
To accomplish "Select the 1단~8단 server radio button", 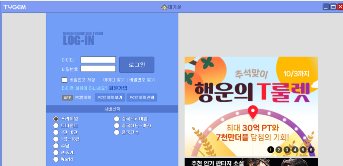I will tap(56, 132).
